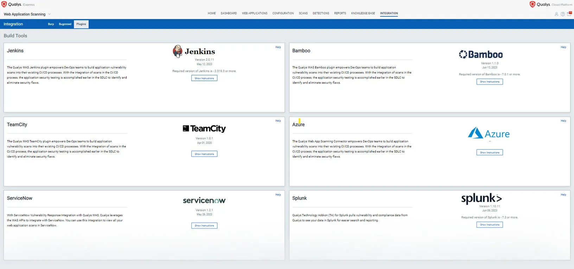Screen dimensions: 574x269
Task: Open Help link in Jenkins card
Action: (278, 47)
